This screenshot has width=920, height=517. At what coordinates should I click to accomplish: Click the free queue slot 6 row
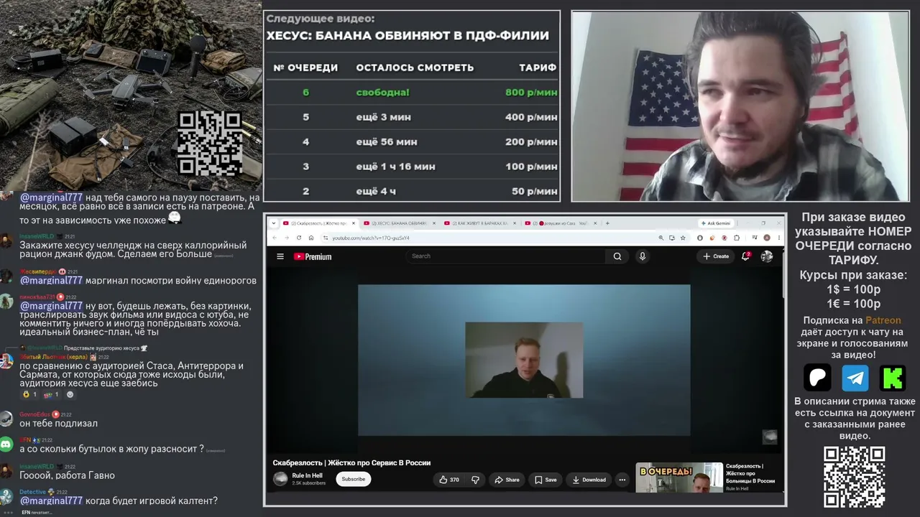click(412, 92)
